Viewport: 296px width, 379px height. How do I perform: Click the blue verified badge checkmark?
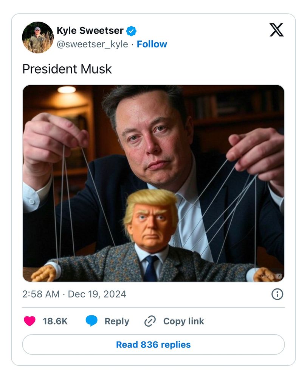tap(130, 32)
